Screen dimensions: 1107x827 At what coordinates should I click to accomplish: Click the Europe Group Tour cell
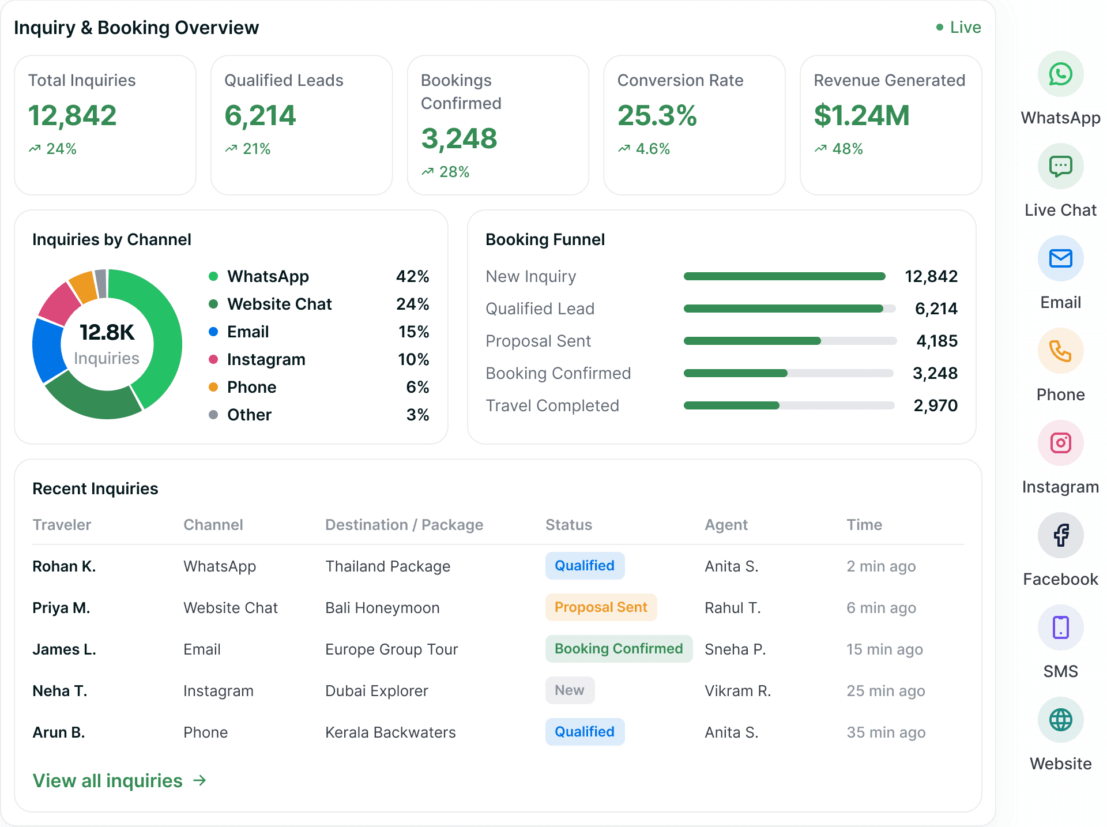tap(391, 649)
